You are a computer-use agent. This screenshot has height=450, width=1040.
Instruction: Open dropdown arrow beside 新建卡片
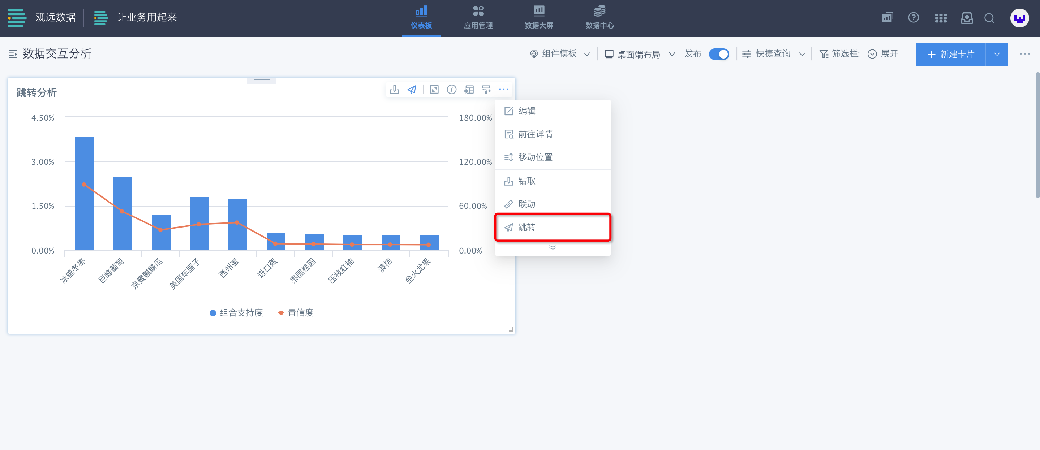pyautogui.click(x=996, y=54)
